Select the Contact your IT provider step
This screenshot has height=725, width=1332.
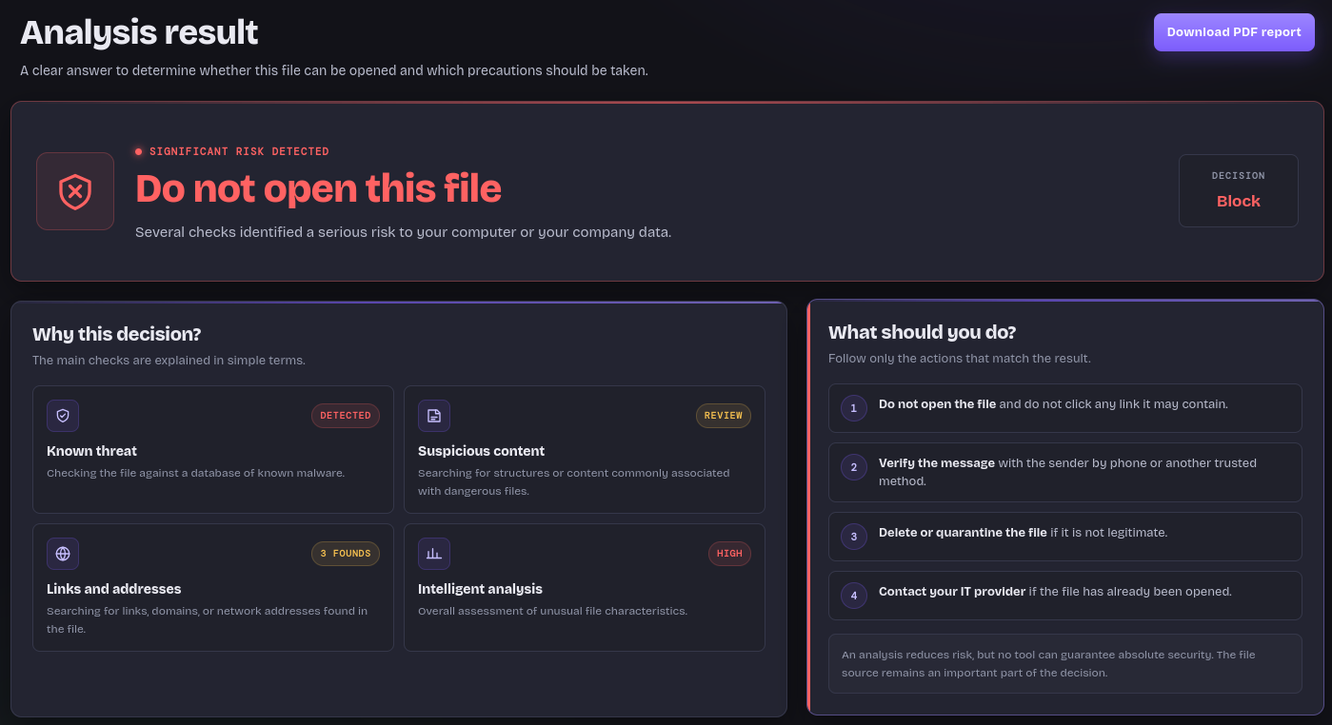(1065, 596)
